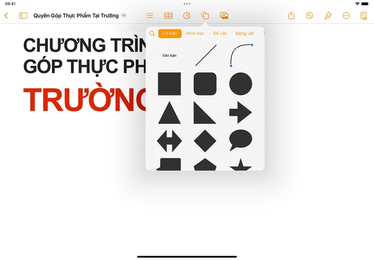Open the media insert menu
The width and height of the screenshot is (374, 260).
(x=224, y=16)
